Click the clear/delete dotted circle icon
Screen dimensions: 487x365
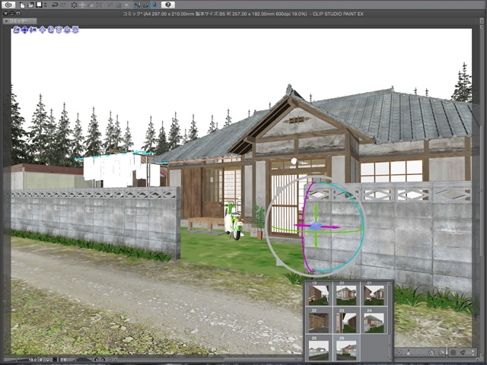coord(75,5)
